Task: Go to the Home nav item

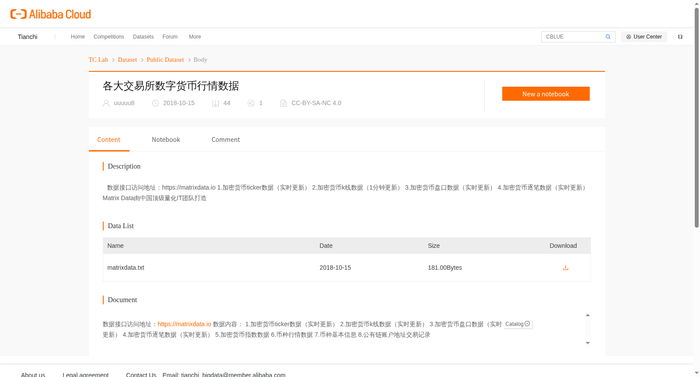Action: tap(78, 37)
